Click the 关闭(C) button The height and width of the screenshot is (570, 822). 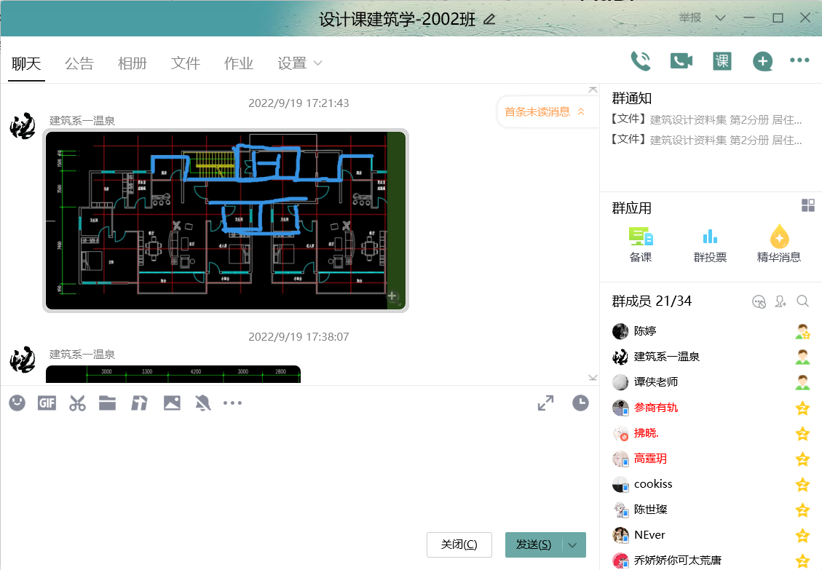(459, 545)
